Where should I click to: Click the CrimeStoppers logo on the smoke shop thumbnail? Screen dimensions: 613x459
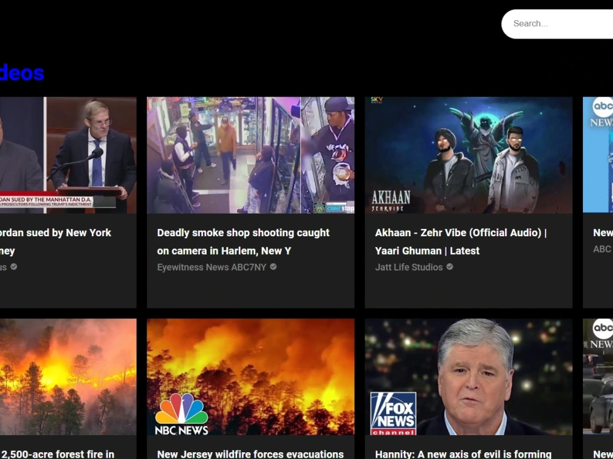(x=333, y=207)
